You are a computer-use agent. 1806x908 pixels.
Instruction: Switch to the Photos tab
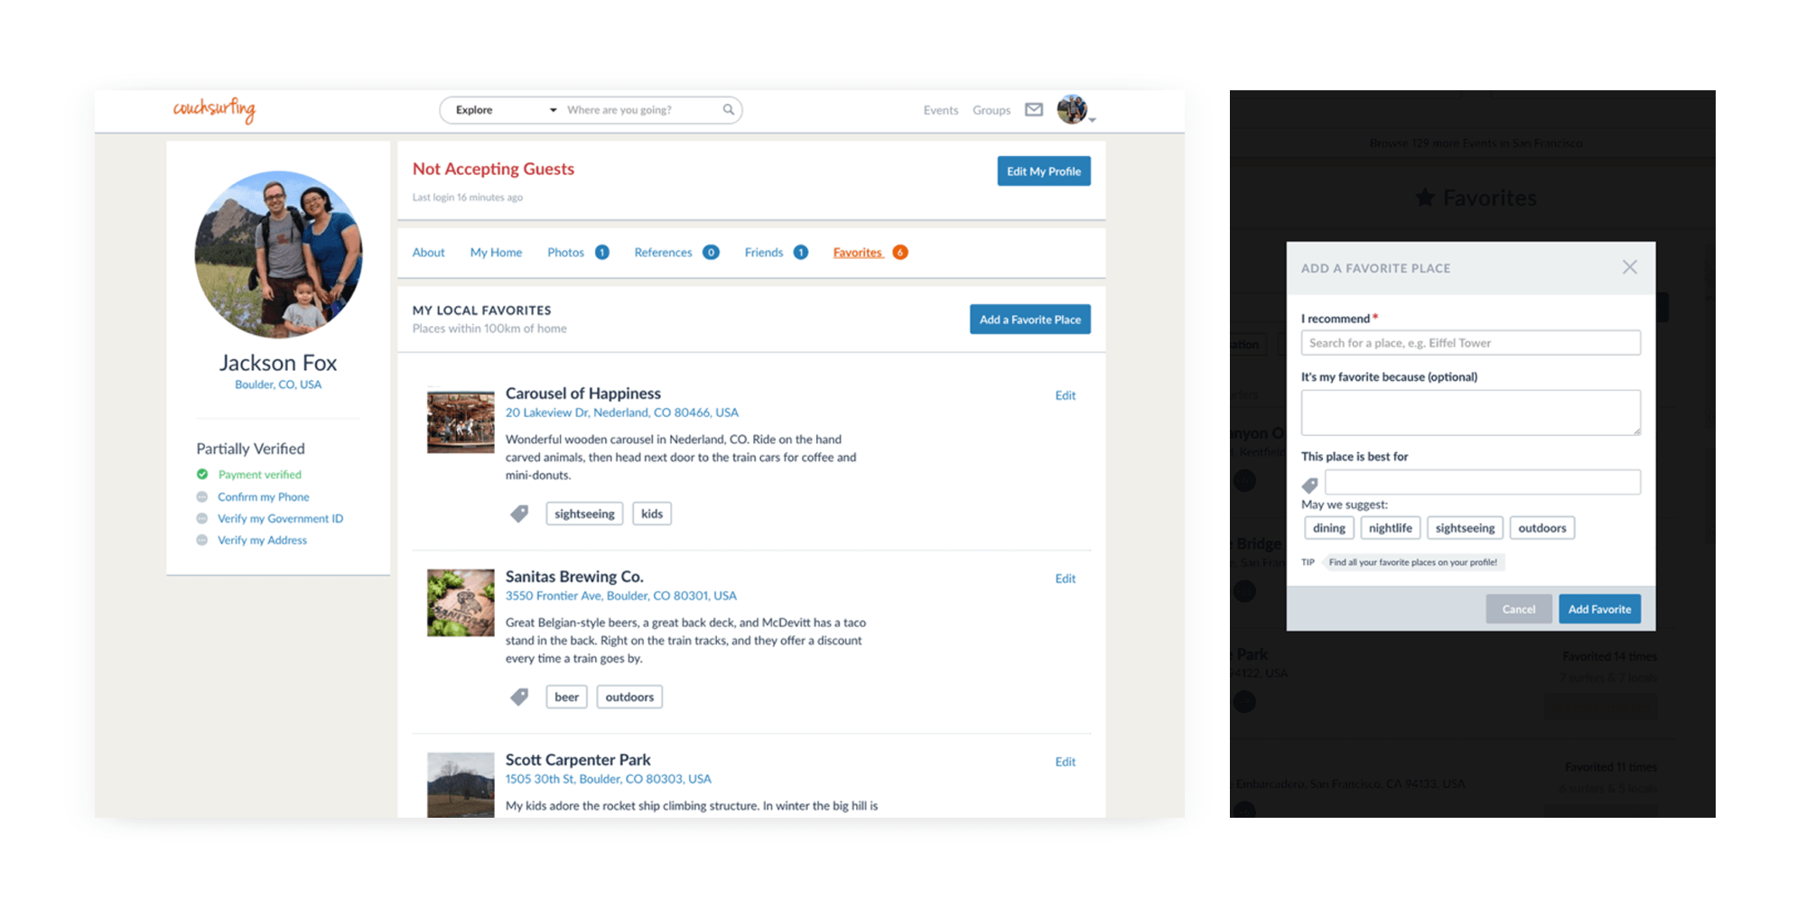click(565, 253)
